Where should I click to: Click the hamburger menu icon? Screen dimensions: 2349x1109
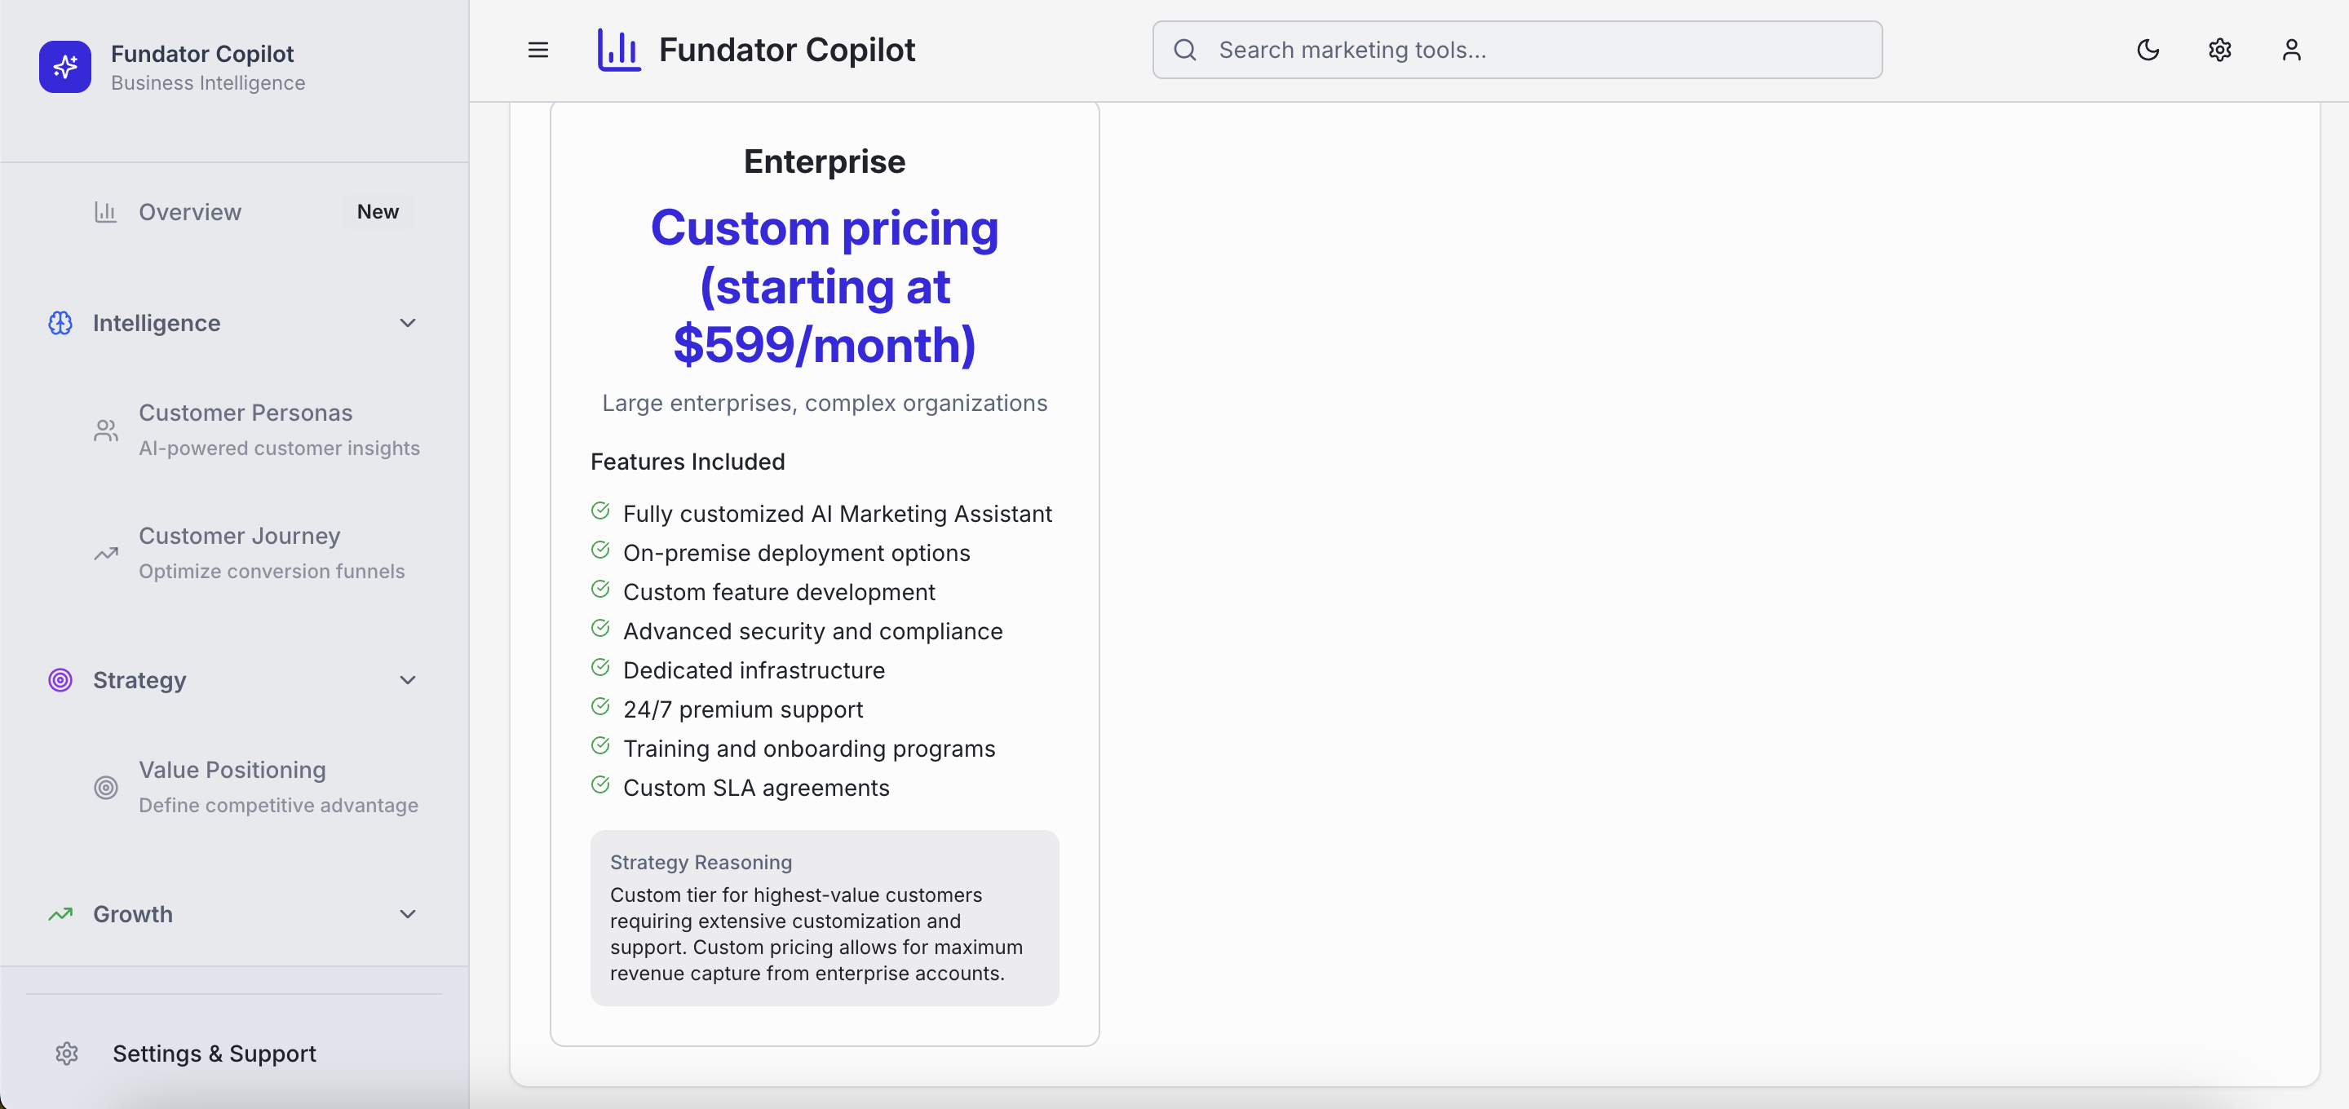(x=538, y=51)
